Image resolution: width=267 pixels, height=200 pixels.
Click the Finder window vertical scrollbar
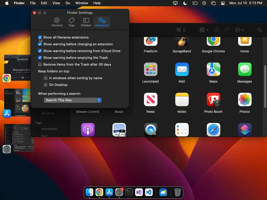tap(265, 86)
